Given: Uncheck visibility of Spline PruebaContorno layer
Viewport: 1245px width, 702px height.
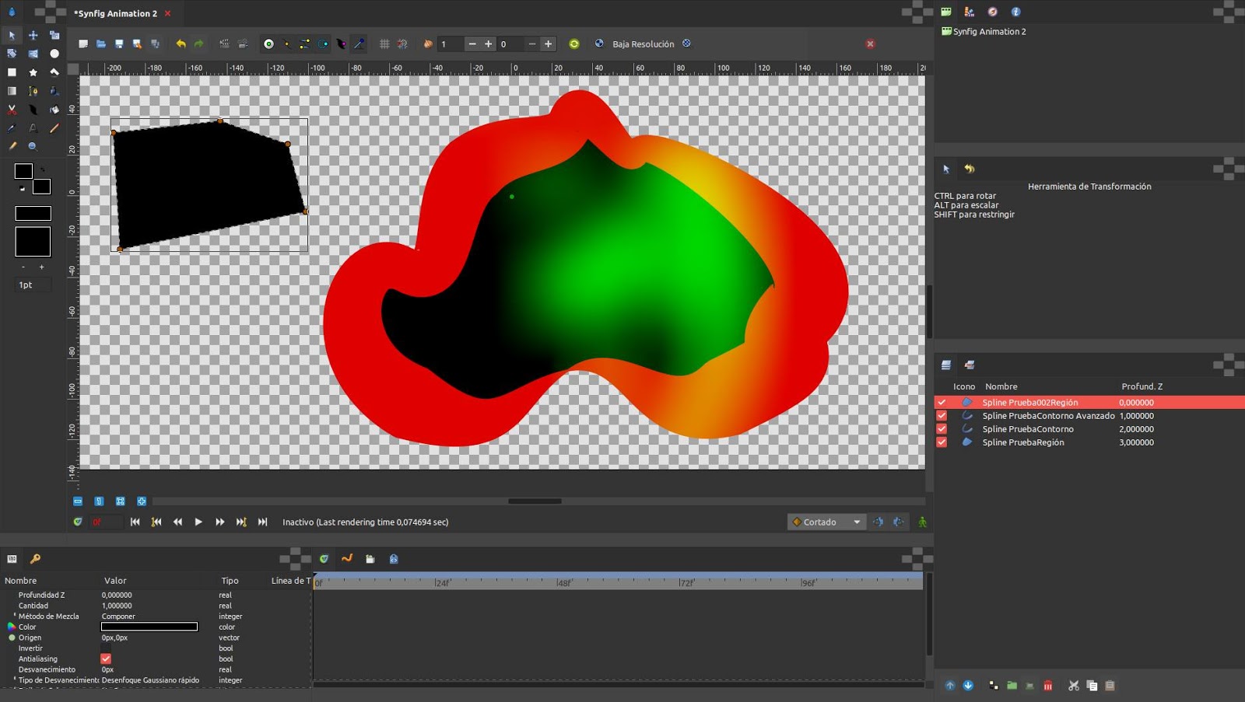Looking at the screenshot, I should 942,428.
